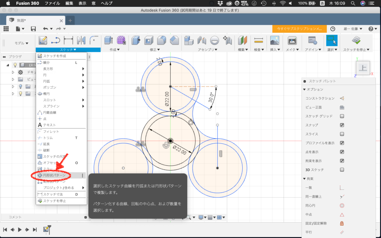This screenshot has height=238, width=381.
Task: Open the 3D print Make icon
Action: (292, 40)
